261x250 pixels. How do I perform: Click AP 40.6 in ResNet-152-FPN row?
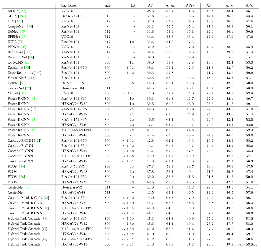pos(150,120)
